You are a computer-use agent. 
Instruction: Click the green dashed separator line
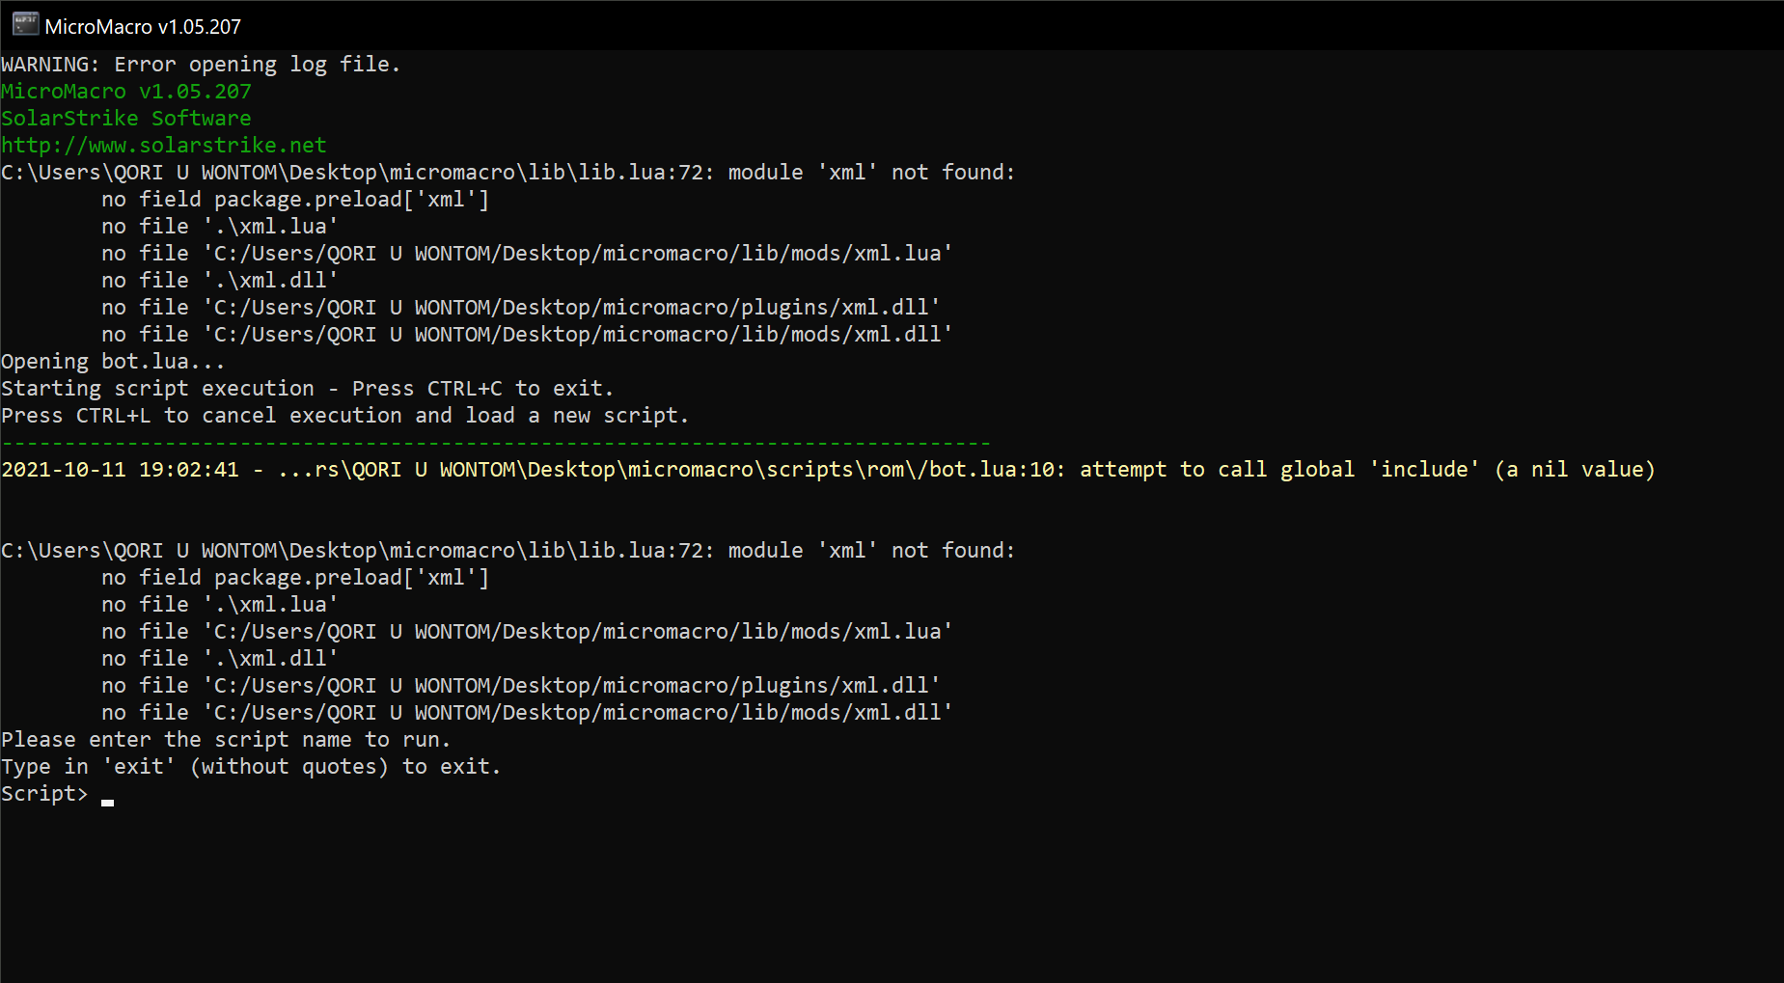(496, 443)
